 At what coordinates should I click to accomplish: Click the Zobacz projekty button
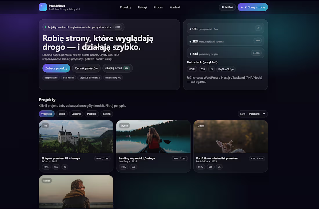coord(56,68)
